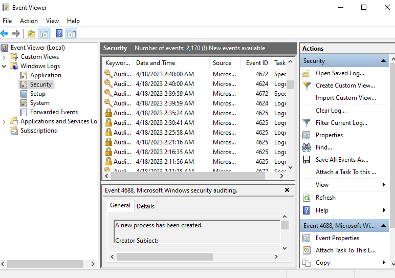Click the Up One Level folder icon

(x=32, y=33)
